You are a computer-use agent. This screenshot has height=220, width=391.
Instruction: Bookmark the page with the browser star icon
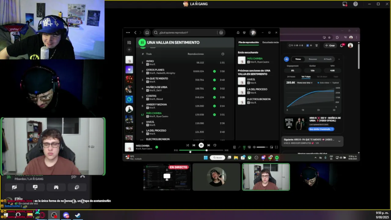(329, 38)
